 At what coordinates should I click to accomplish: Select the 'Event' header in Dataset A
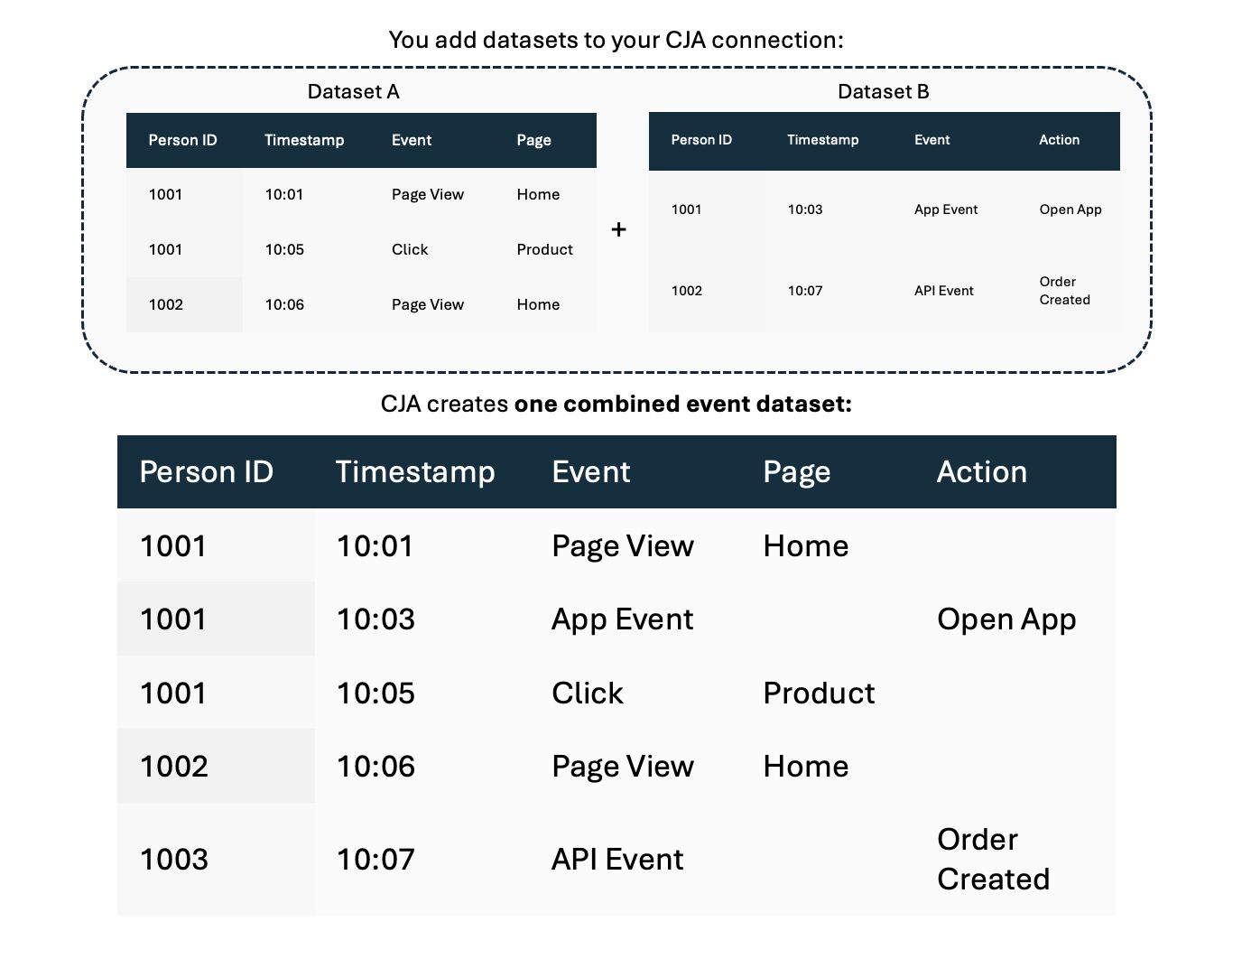tap(412, 140)
